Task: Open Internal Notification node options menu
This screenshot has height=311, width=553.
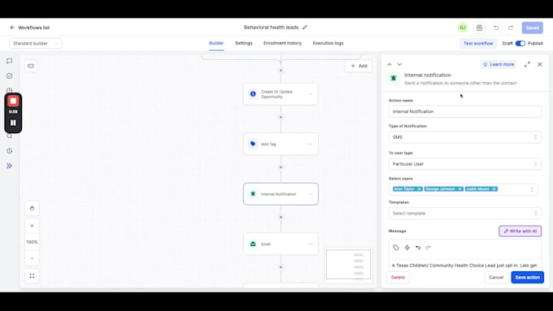Action: pyautogui.click(x=311, y=194)
